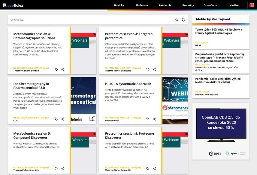Click the date 'St, 18.11.2020, 11:00 (CET - Prague)'
Screen dimensions: 257x175
[31, 168]
